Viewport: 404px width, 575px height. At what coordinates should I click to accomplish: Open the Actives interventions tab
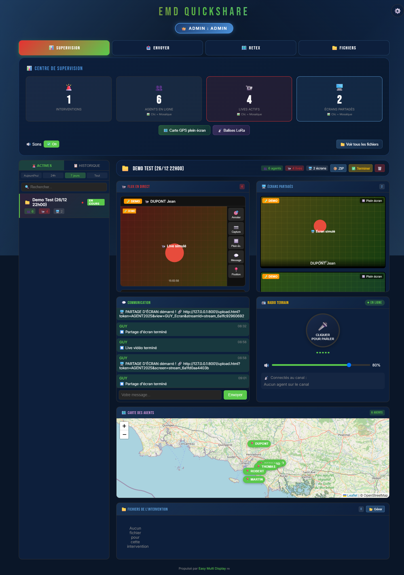(x=41, y=165)
